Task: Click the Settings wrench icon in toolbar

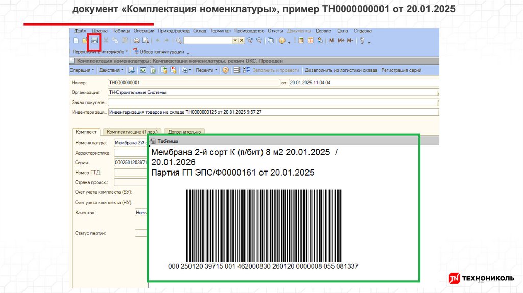Action: (362, 41)
